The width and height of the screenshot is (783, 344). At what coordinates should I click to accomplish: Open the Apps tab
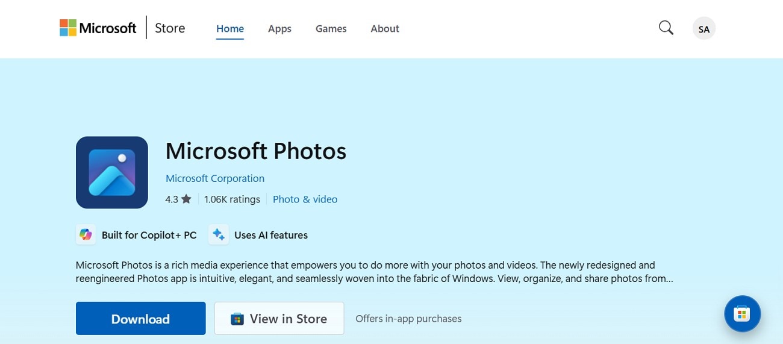click(279, 28)
